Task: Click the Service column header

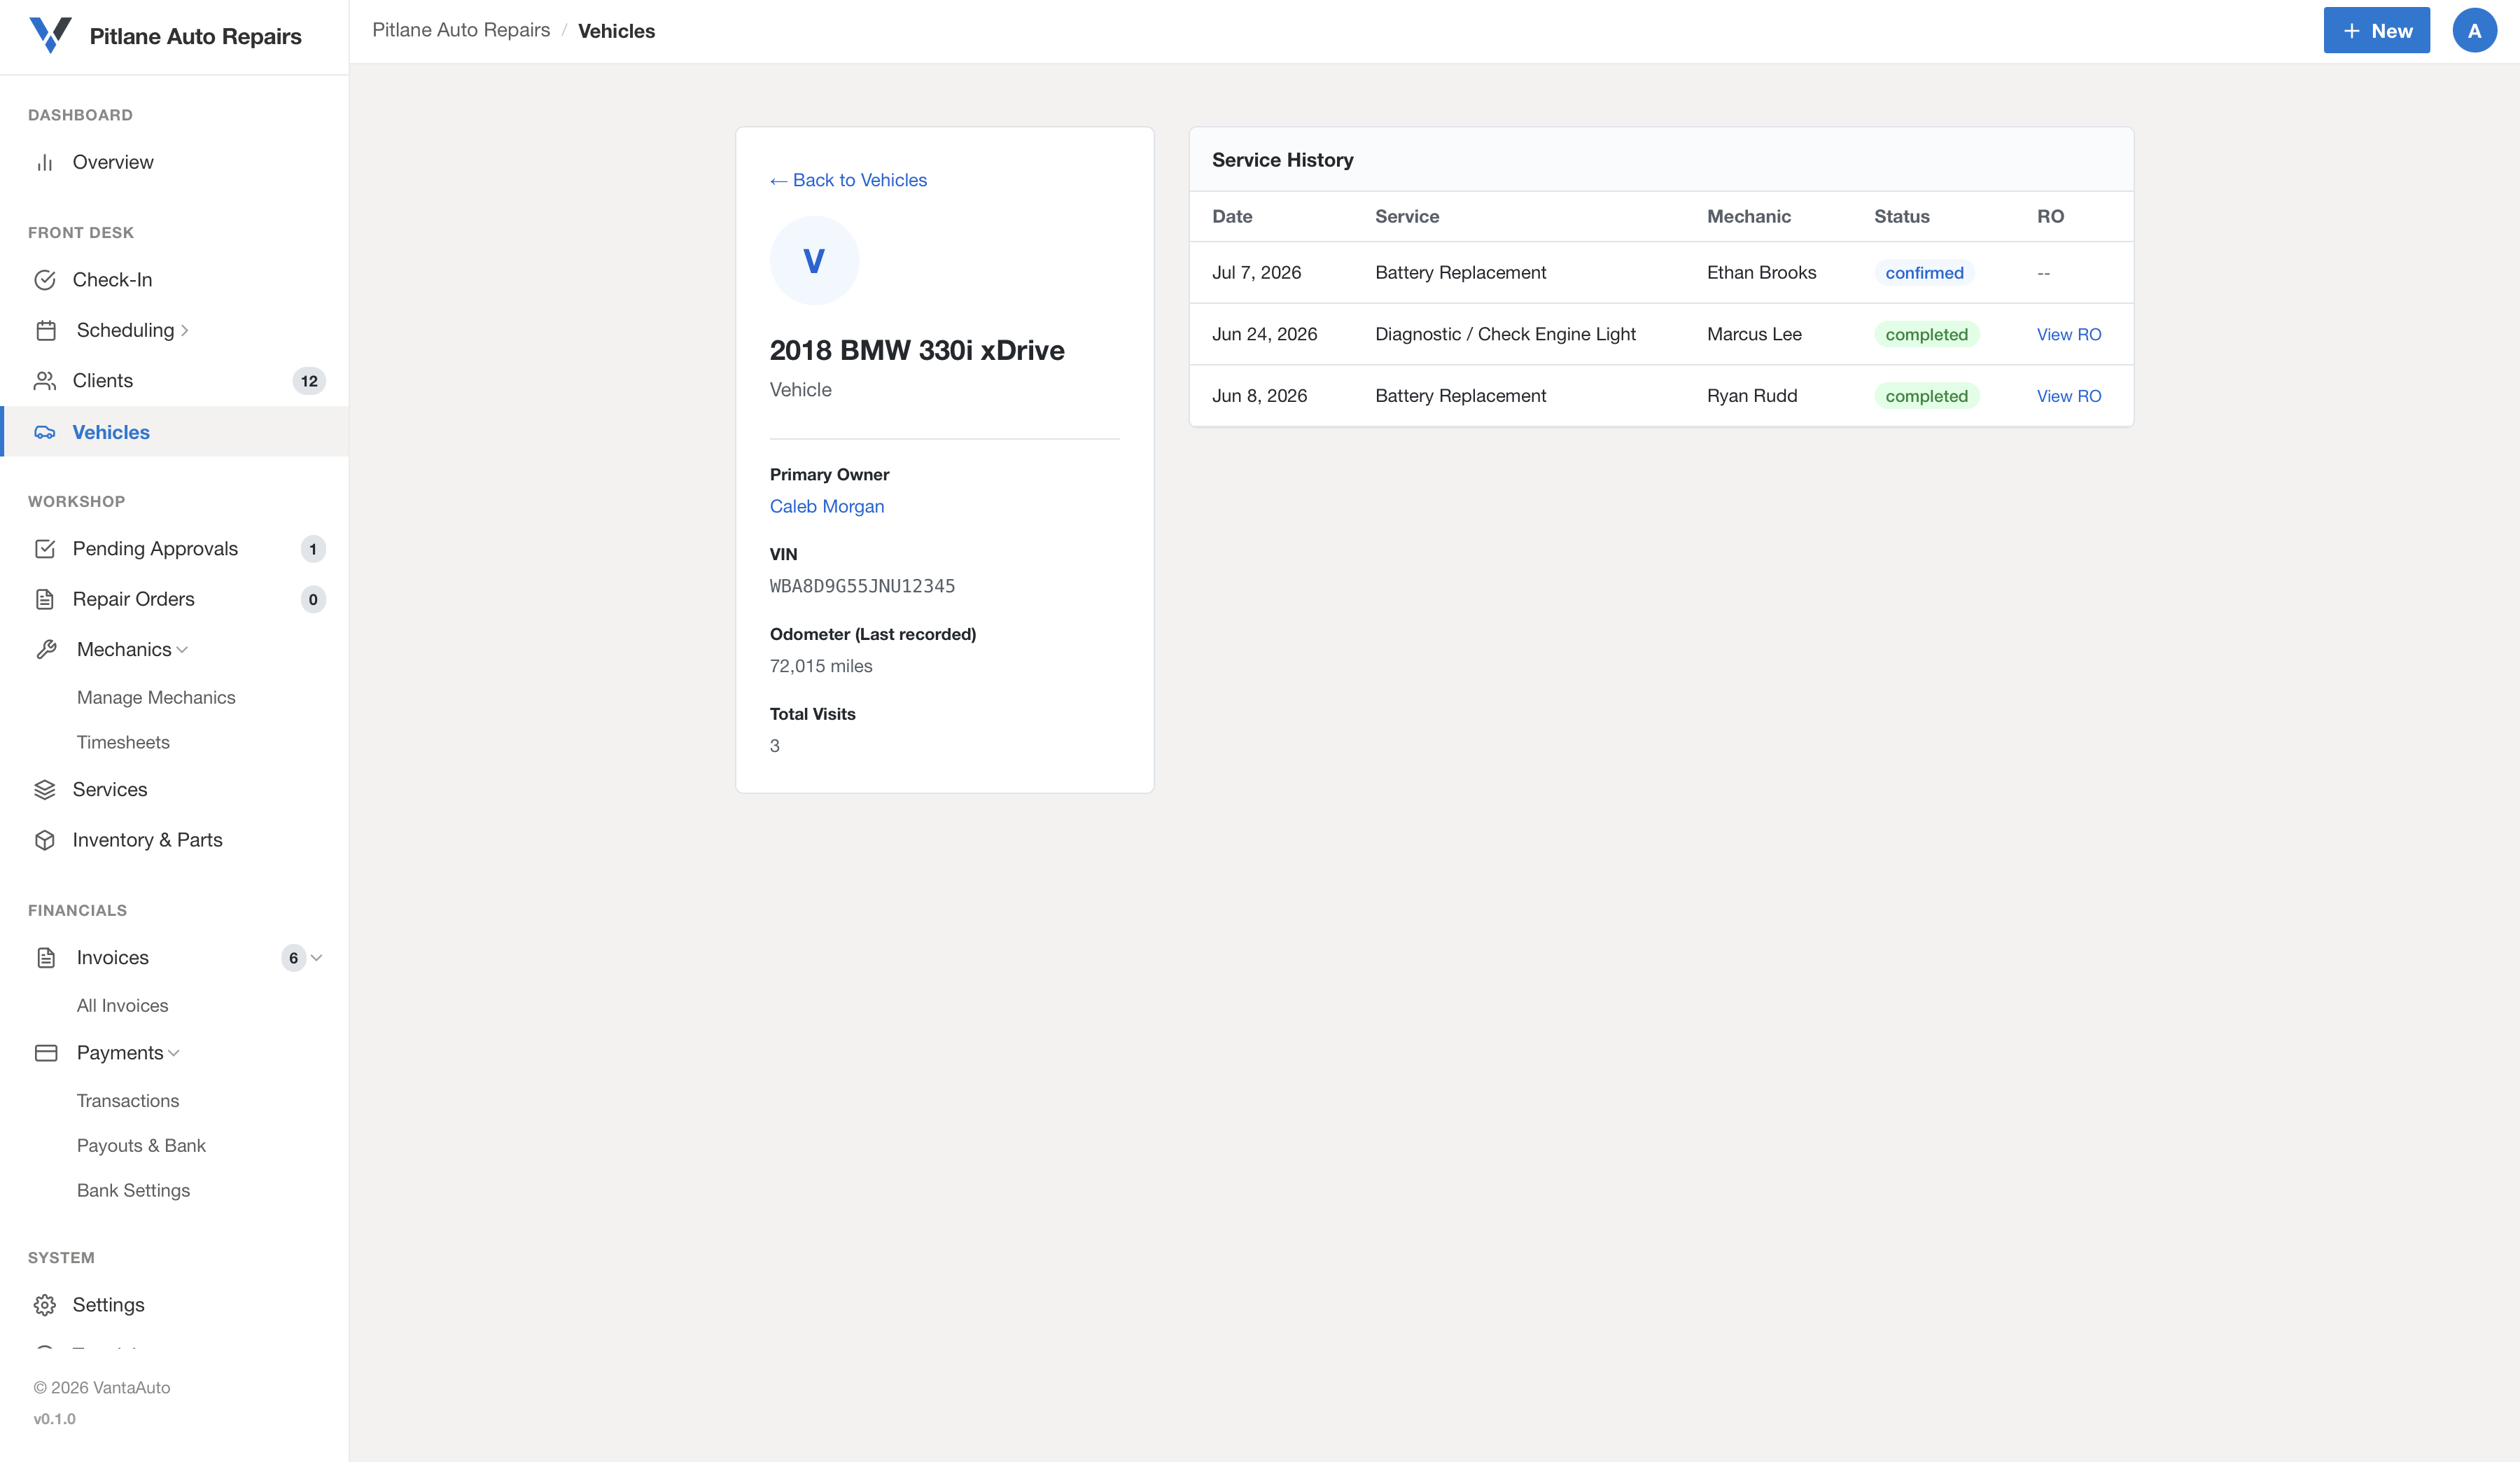Action: [1406, 217]
